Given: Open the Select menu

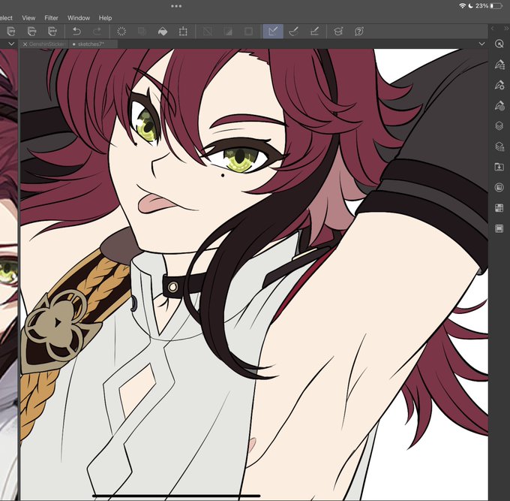Looking at the screenshot, I should [x=6, y=18].
